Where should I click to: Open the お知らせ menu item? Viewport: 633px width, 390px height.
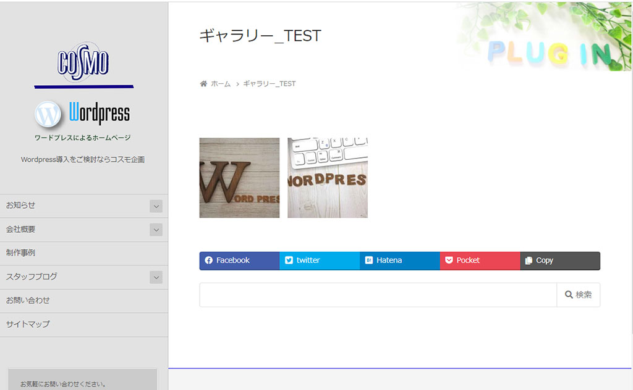tap(21, 205)
